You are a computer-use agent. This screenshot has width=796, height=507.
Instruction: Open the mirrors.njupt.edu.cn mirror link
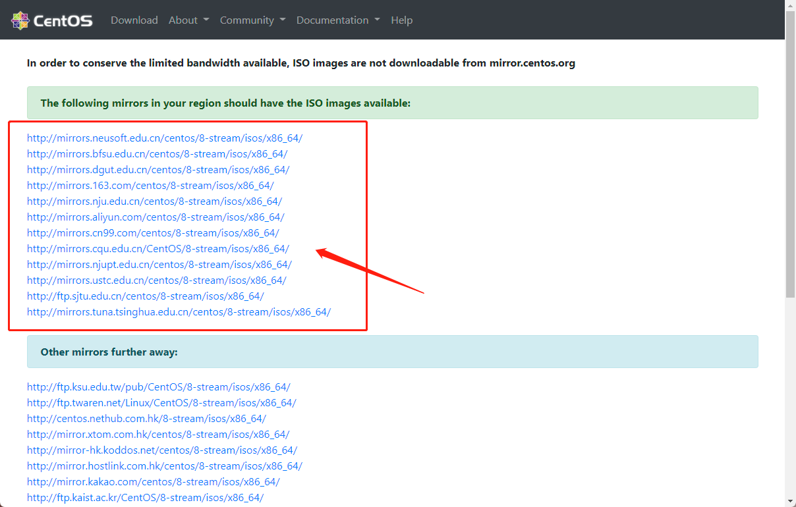159,265
